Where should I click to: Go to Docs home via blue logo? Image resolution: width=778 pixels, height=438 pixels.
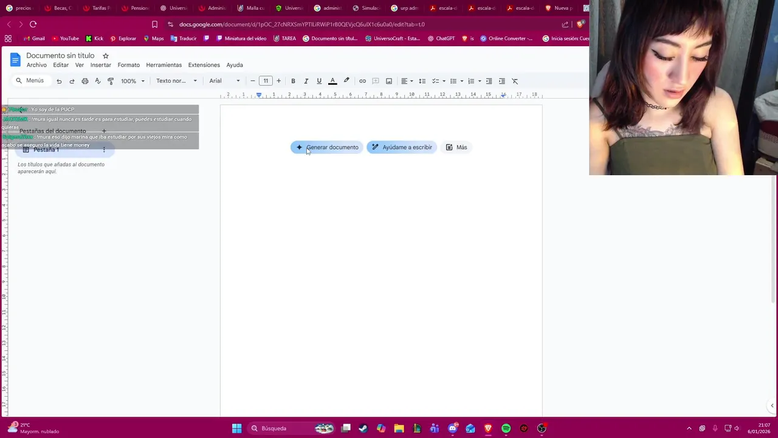tap(15, 60)
